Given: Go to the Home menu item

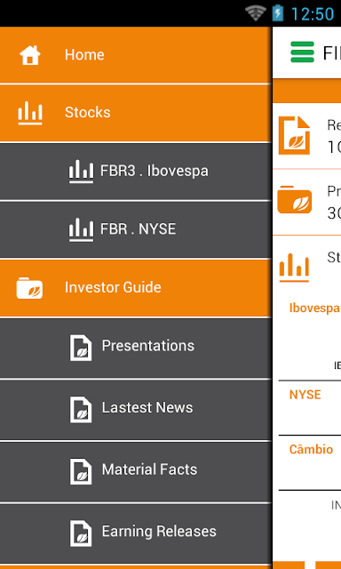Looking at the screenshot, I should coord(136,55).
